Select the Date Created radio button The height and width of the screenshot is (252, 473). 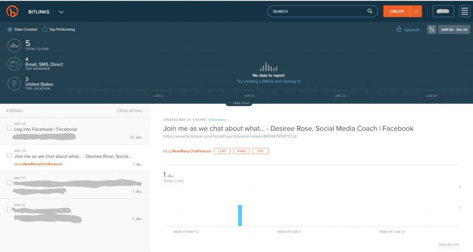tap(10, 30)
